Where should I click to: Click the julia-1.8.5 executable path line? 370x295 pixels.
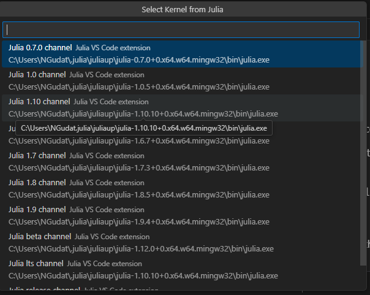coord(139,195)
